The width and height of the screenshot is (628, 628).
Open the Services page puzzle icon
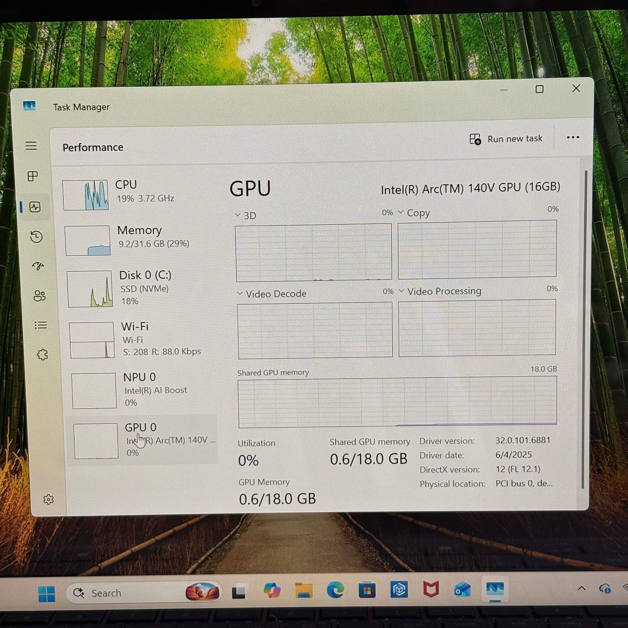(42, 354)
